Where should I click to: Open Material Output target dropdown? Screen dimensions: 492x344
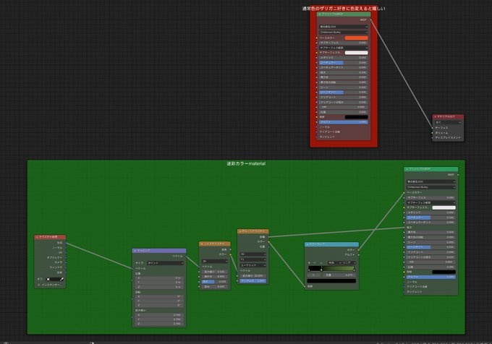pyautogui.click(x=448, y=123)
